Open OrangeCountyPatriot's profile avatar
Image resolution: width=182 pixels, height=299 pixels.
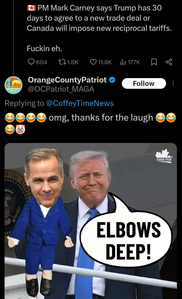13,85
